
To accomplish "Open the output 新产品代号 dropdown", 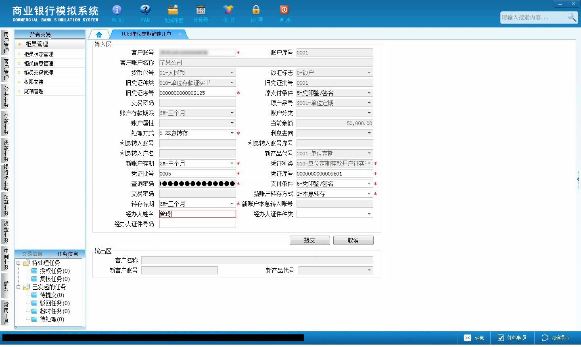I will click(369, 270).
